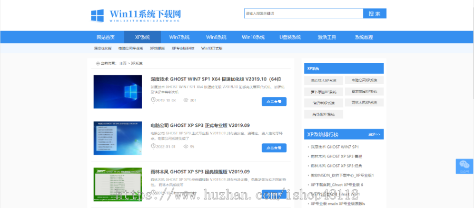Open the Win8系统 navigation item
Viewport: 474px width, 208px height.
tap(216, 37)
